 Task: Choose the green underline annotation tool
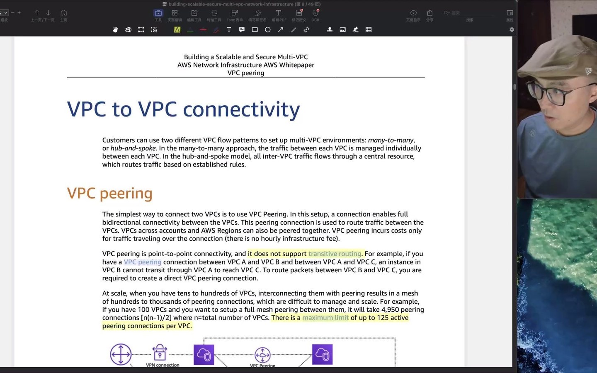coord(190,30)
